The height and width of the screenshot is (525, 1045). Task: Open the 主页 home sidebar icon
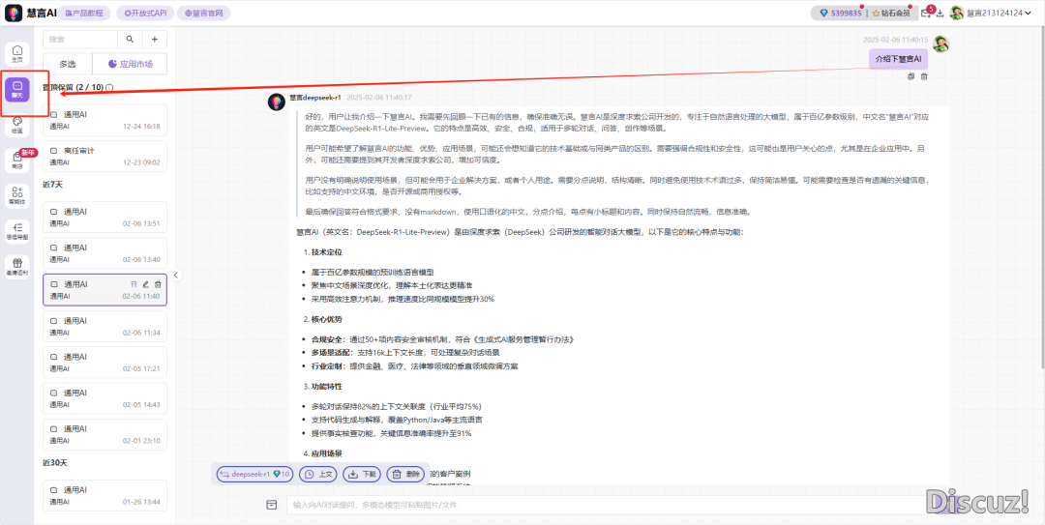pyautogui.click(x=17, y=53)
